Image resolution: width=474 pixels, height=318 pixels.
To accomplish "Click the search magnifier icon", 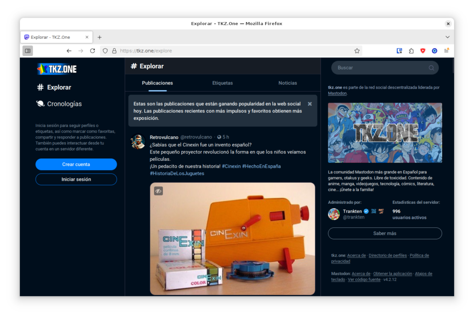I will coord(431,68).
